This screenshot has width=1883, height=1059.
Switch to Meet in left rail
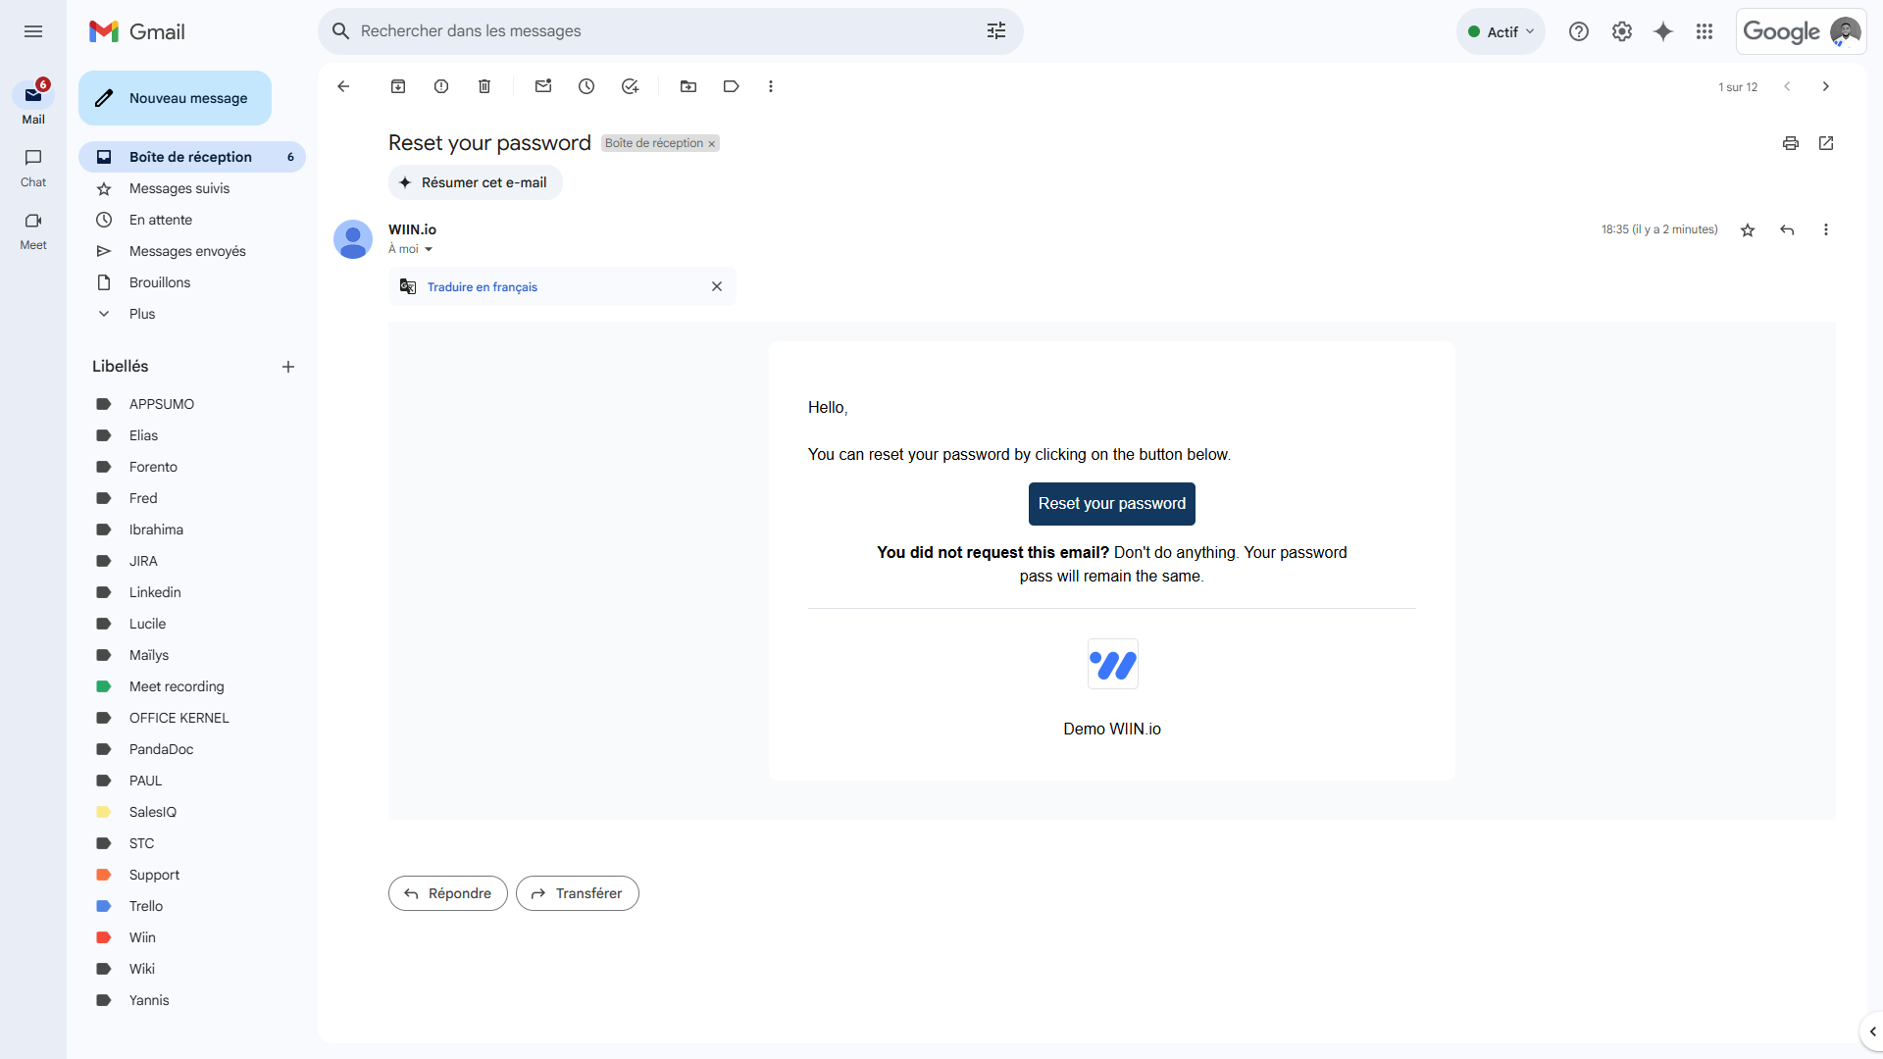coord(33,231)
